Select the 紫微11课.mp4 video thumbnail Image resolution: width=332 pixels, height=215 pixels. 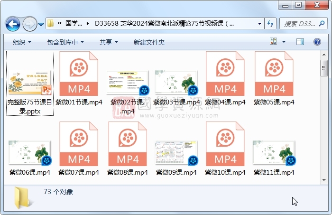tap(274, 152)
